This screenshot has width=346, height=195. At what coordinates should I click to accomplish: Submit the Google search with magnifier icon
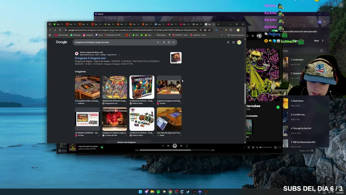pos(174,42)
